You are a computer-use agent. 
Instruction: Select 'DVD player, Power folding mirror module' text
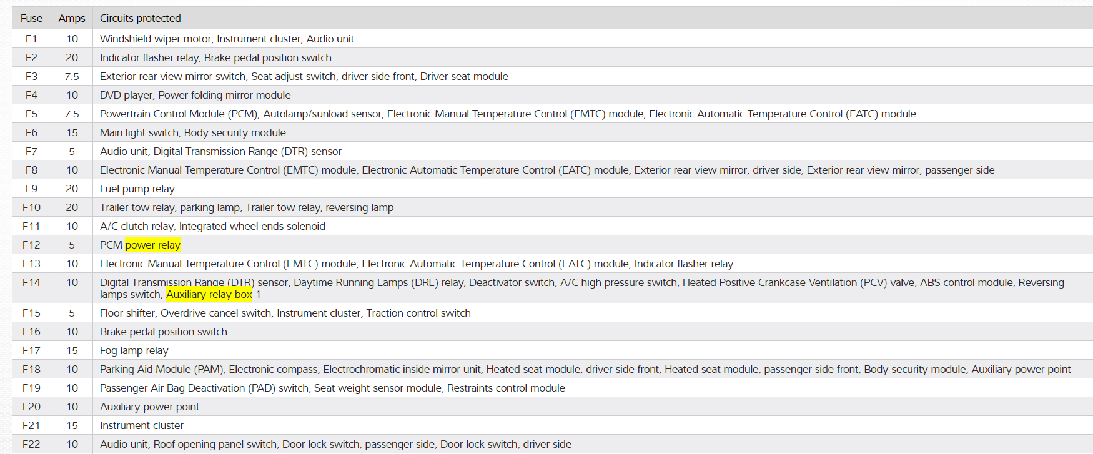point(195,95)
